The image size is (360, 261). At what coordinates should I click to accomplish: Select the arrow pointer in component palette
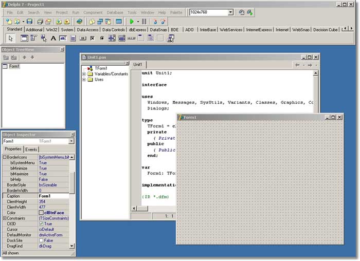(x=10, y=38)
